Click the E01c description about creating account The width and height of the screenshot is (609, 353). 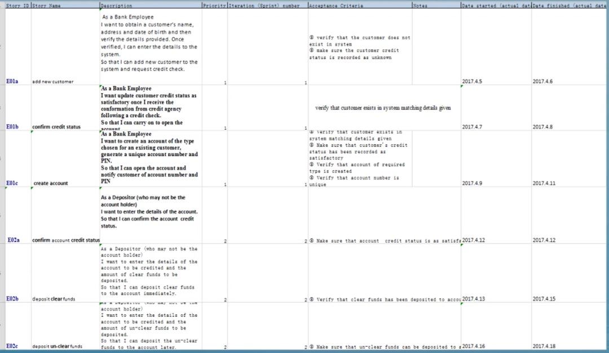point(151,158)
